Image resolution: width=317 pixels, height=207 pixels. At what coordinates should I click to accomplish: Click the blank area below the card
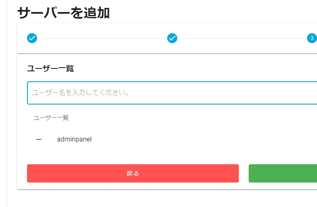(x=166, y=198)
